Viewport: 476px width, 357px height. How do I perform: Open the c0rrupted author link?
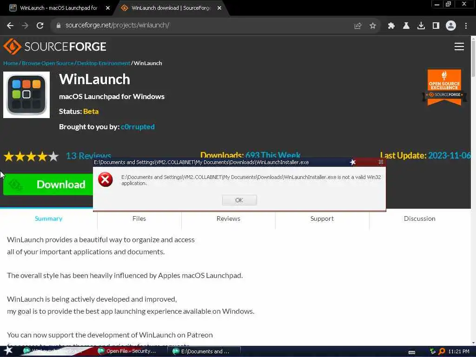coord(138,126)
